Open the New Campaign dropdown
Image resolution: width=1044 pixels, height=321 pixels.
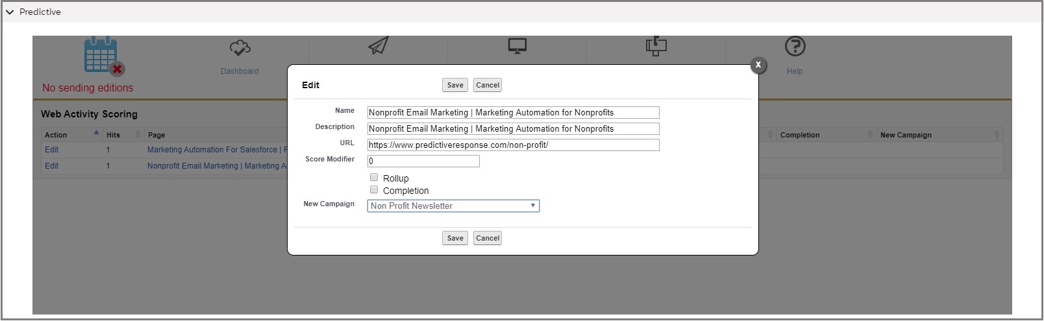[453, 206]
